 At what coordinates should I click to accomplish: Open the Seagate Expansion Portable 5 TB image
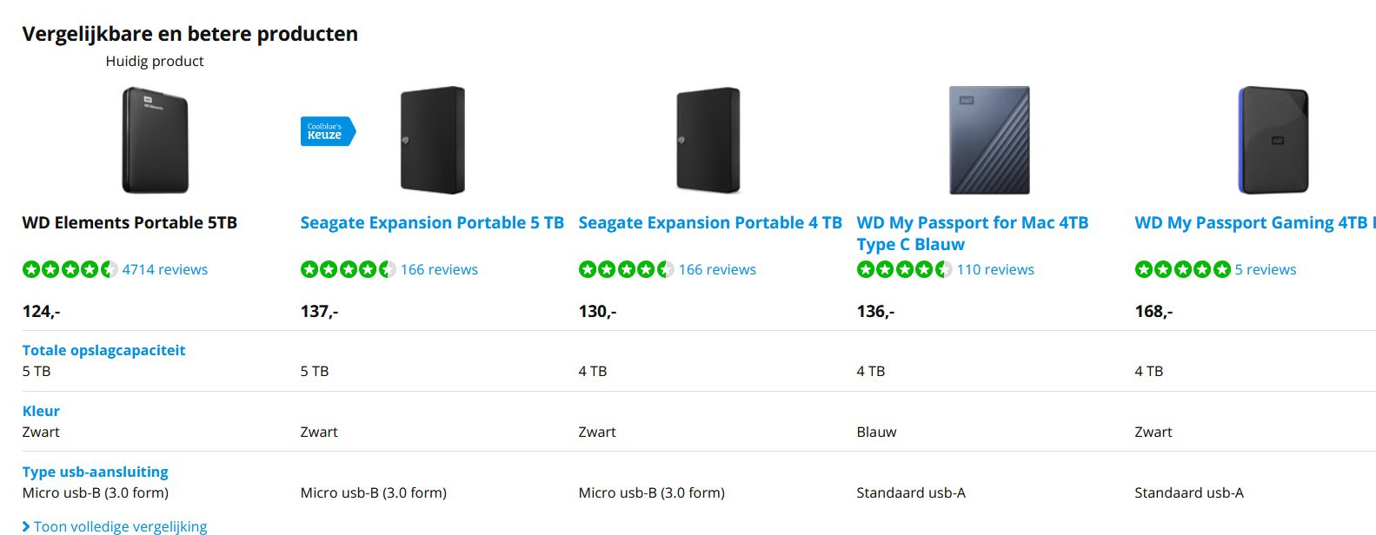(433, 140)
